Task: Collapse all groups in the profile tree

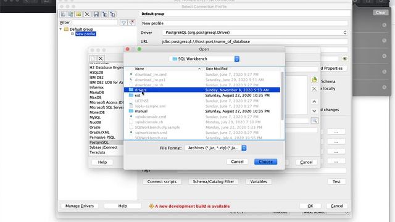Action: 113,14
